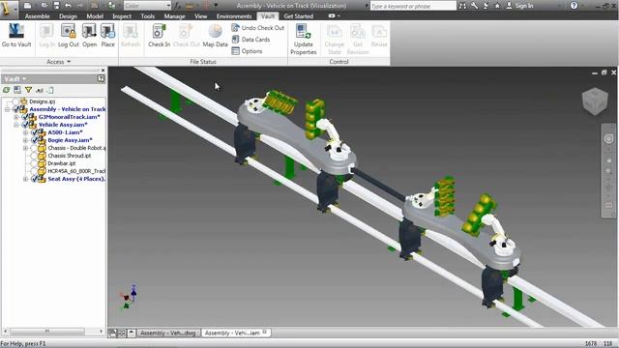619x348 pixels.
Task: Click the Refresh icon in Vault browser
Action: click(7, 90)
